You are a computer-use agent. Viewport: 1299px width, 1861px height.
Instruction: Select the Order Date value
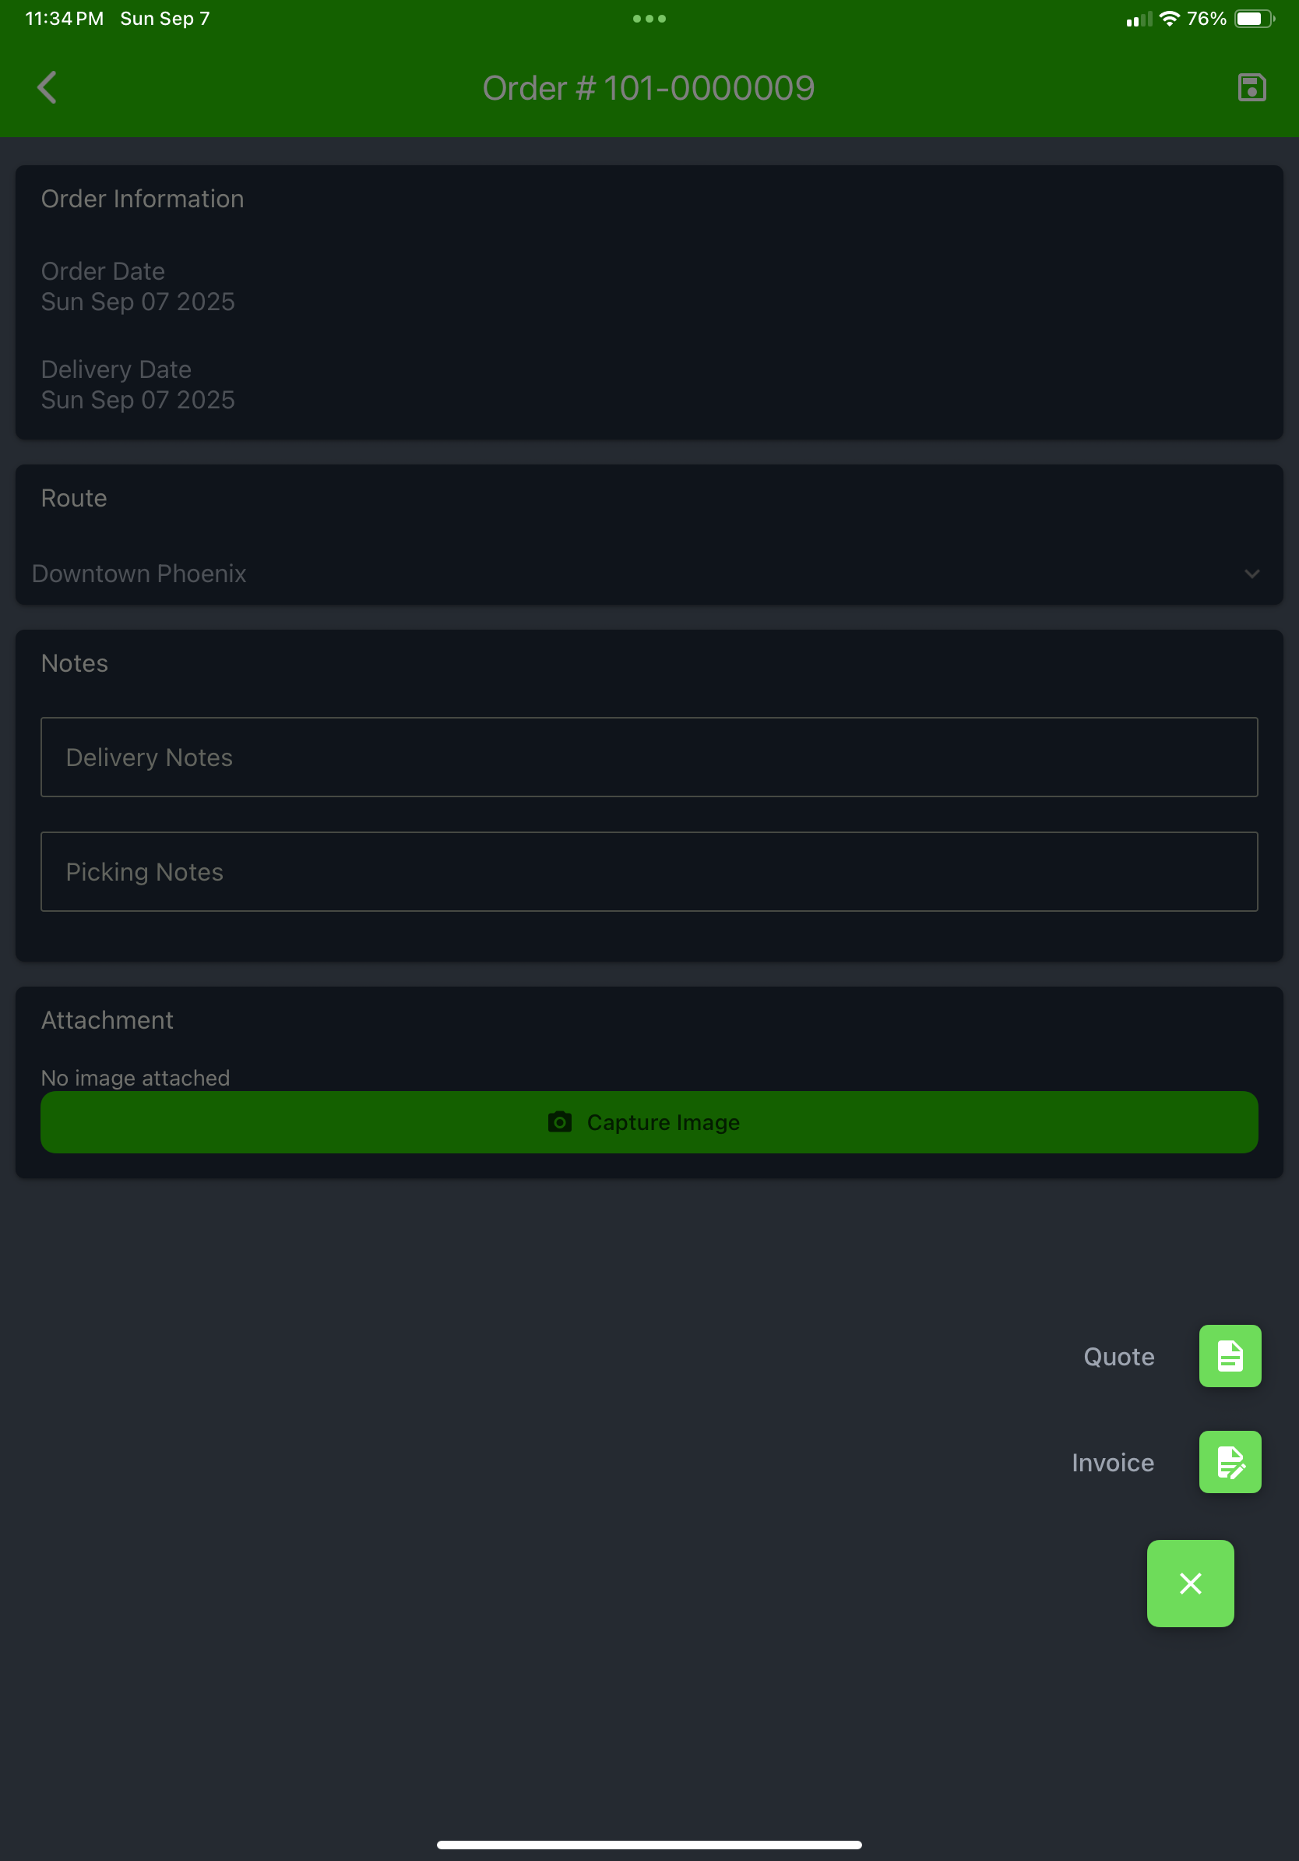[x=138, y=302]
